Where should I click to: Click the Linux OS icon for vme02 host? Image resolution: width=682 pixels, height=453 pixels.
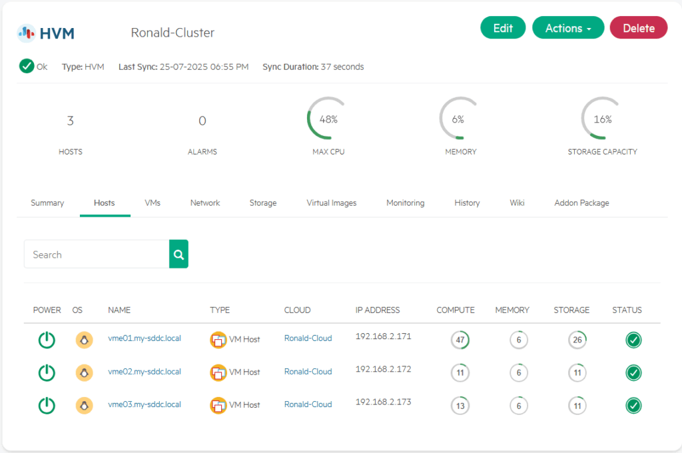(x=84, y=372)
